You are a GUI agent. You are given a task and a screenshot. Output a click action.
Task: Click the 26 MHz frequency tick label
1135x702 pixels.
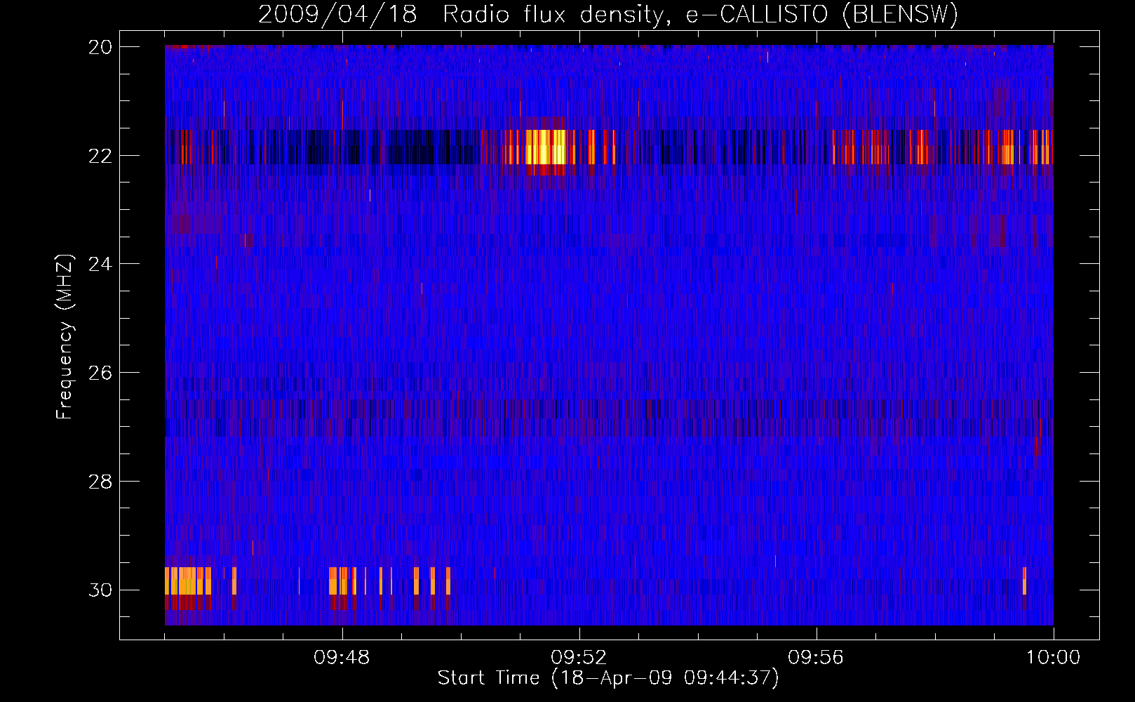point(100,372)
